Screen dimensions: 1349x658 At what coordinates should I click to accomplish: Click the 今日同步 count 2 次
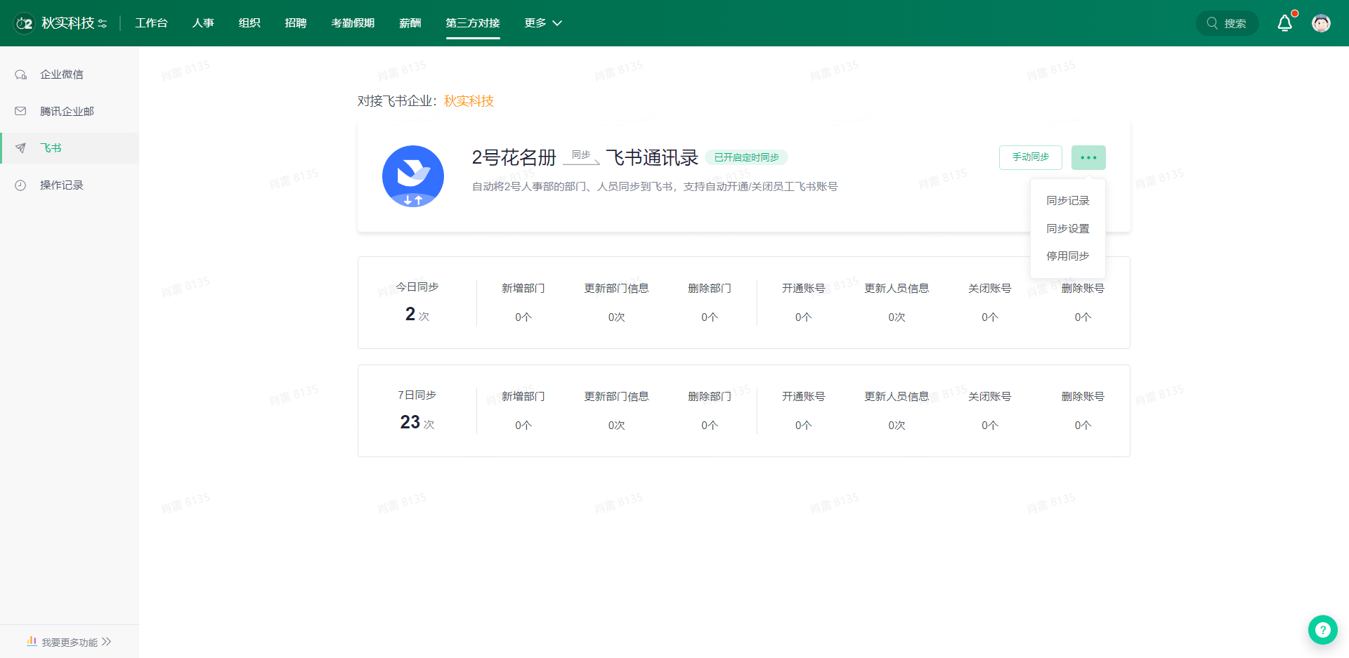point(417,314)
